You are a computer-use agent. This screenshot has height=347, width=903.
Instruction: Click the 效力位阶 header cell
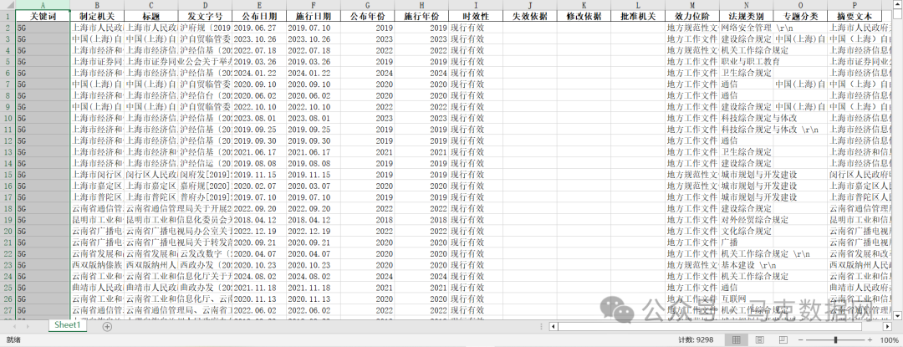[x=692, y=16]
